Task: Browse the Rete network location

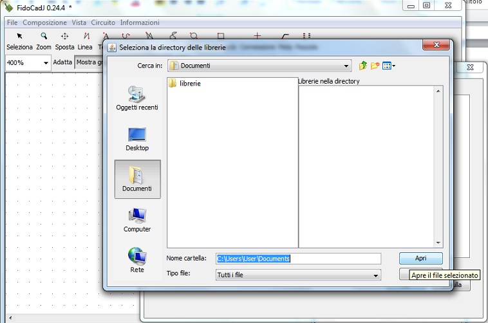Action: [x=136, y=261]
